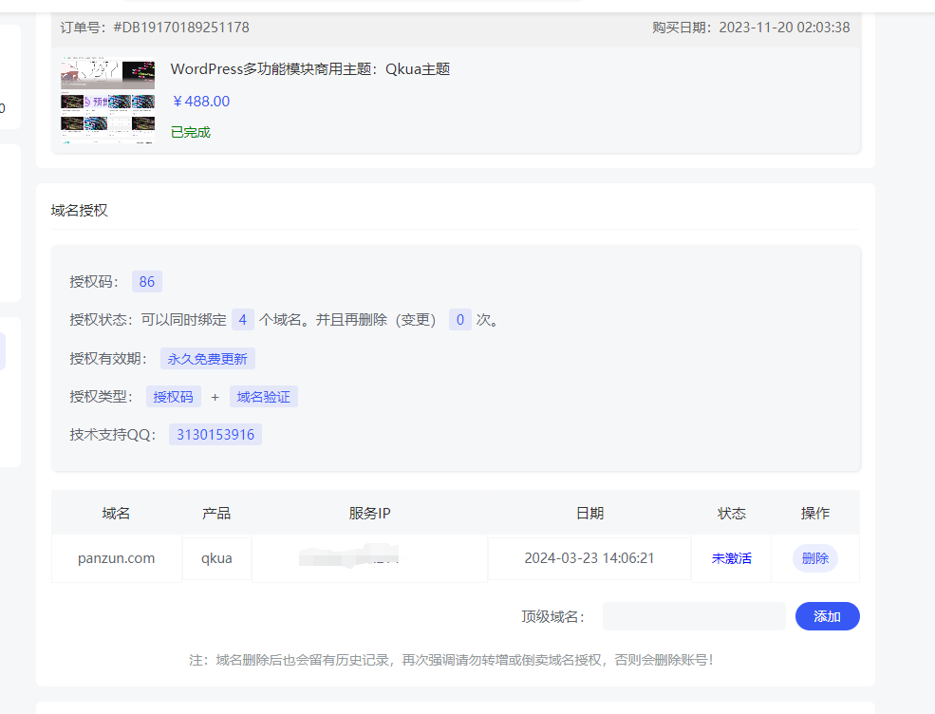This screenshot has width=935, height=714.
Task: Click the qkua product cell
Action: pos(216,558)
